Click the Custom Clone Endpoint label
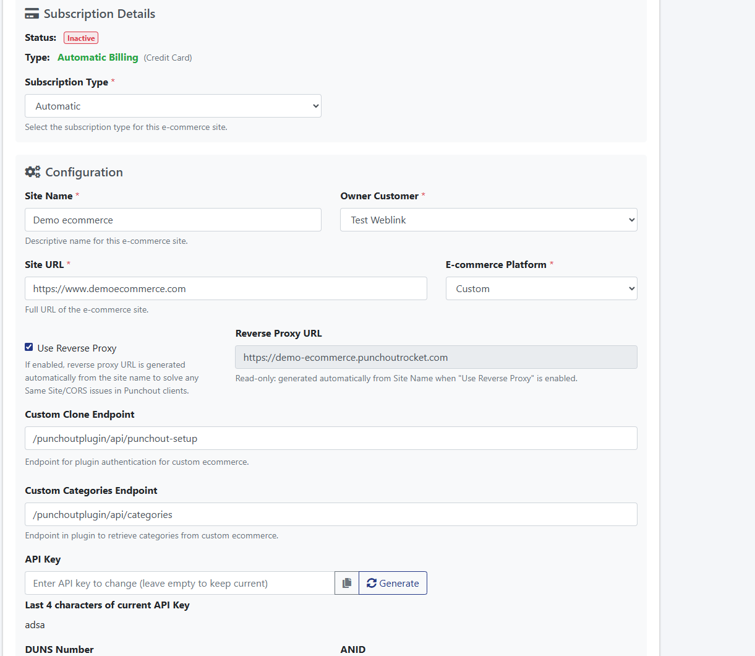Image resolution: width=755 pixels, height=656 pixels. click(80, 415)
